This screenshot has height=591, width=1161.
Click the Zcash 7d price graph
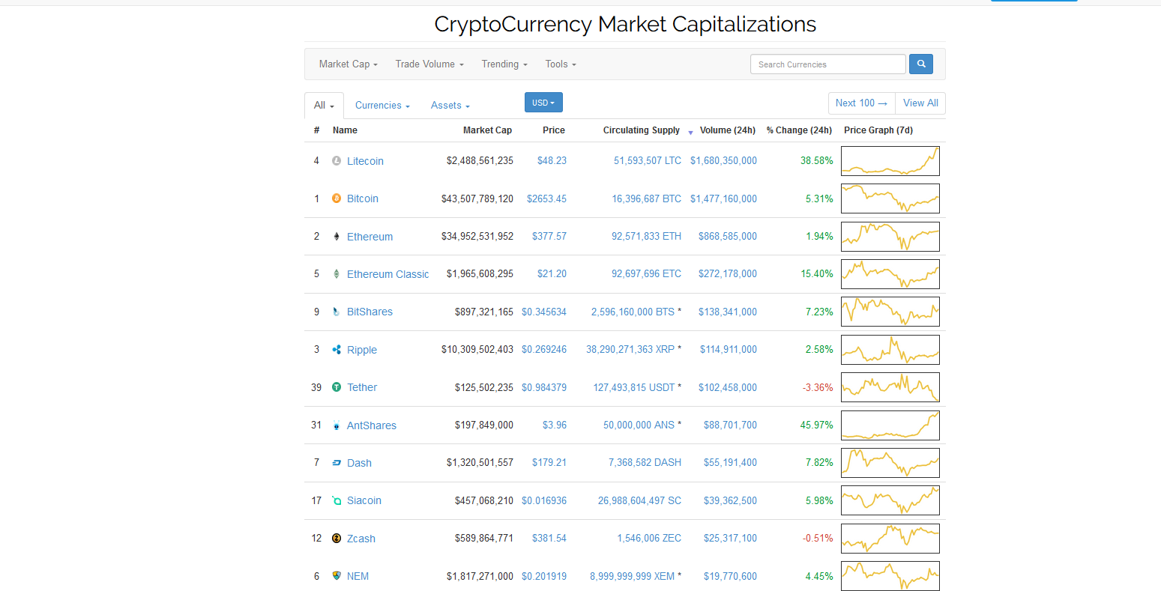tap(890, 539)
